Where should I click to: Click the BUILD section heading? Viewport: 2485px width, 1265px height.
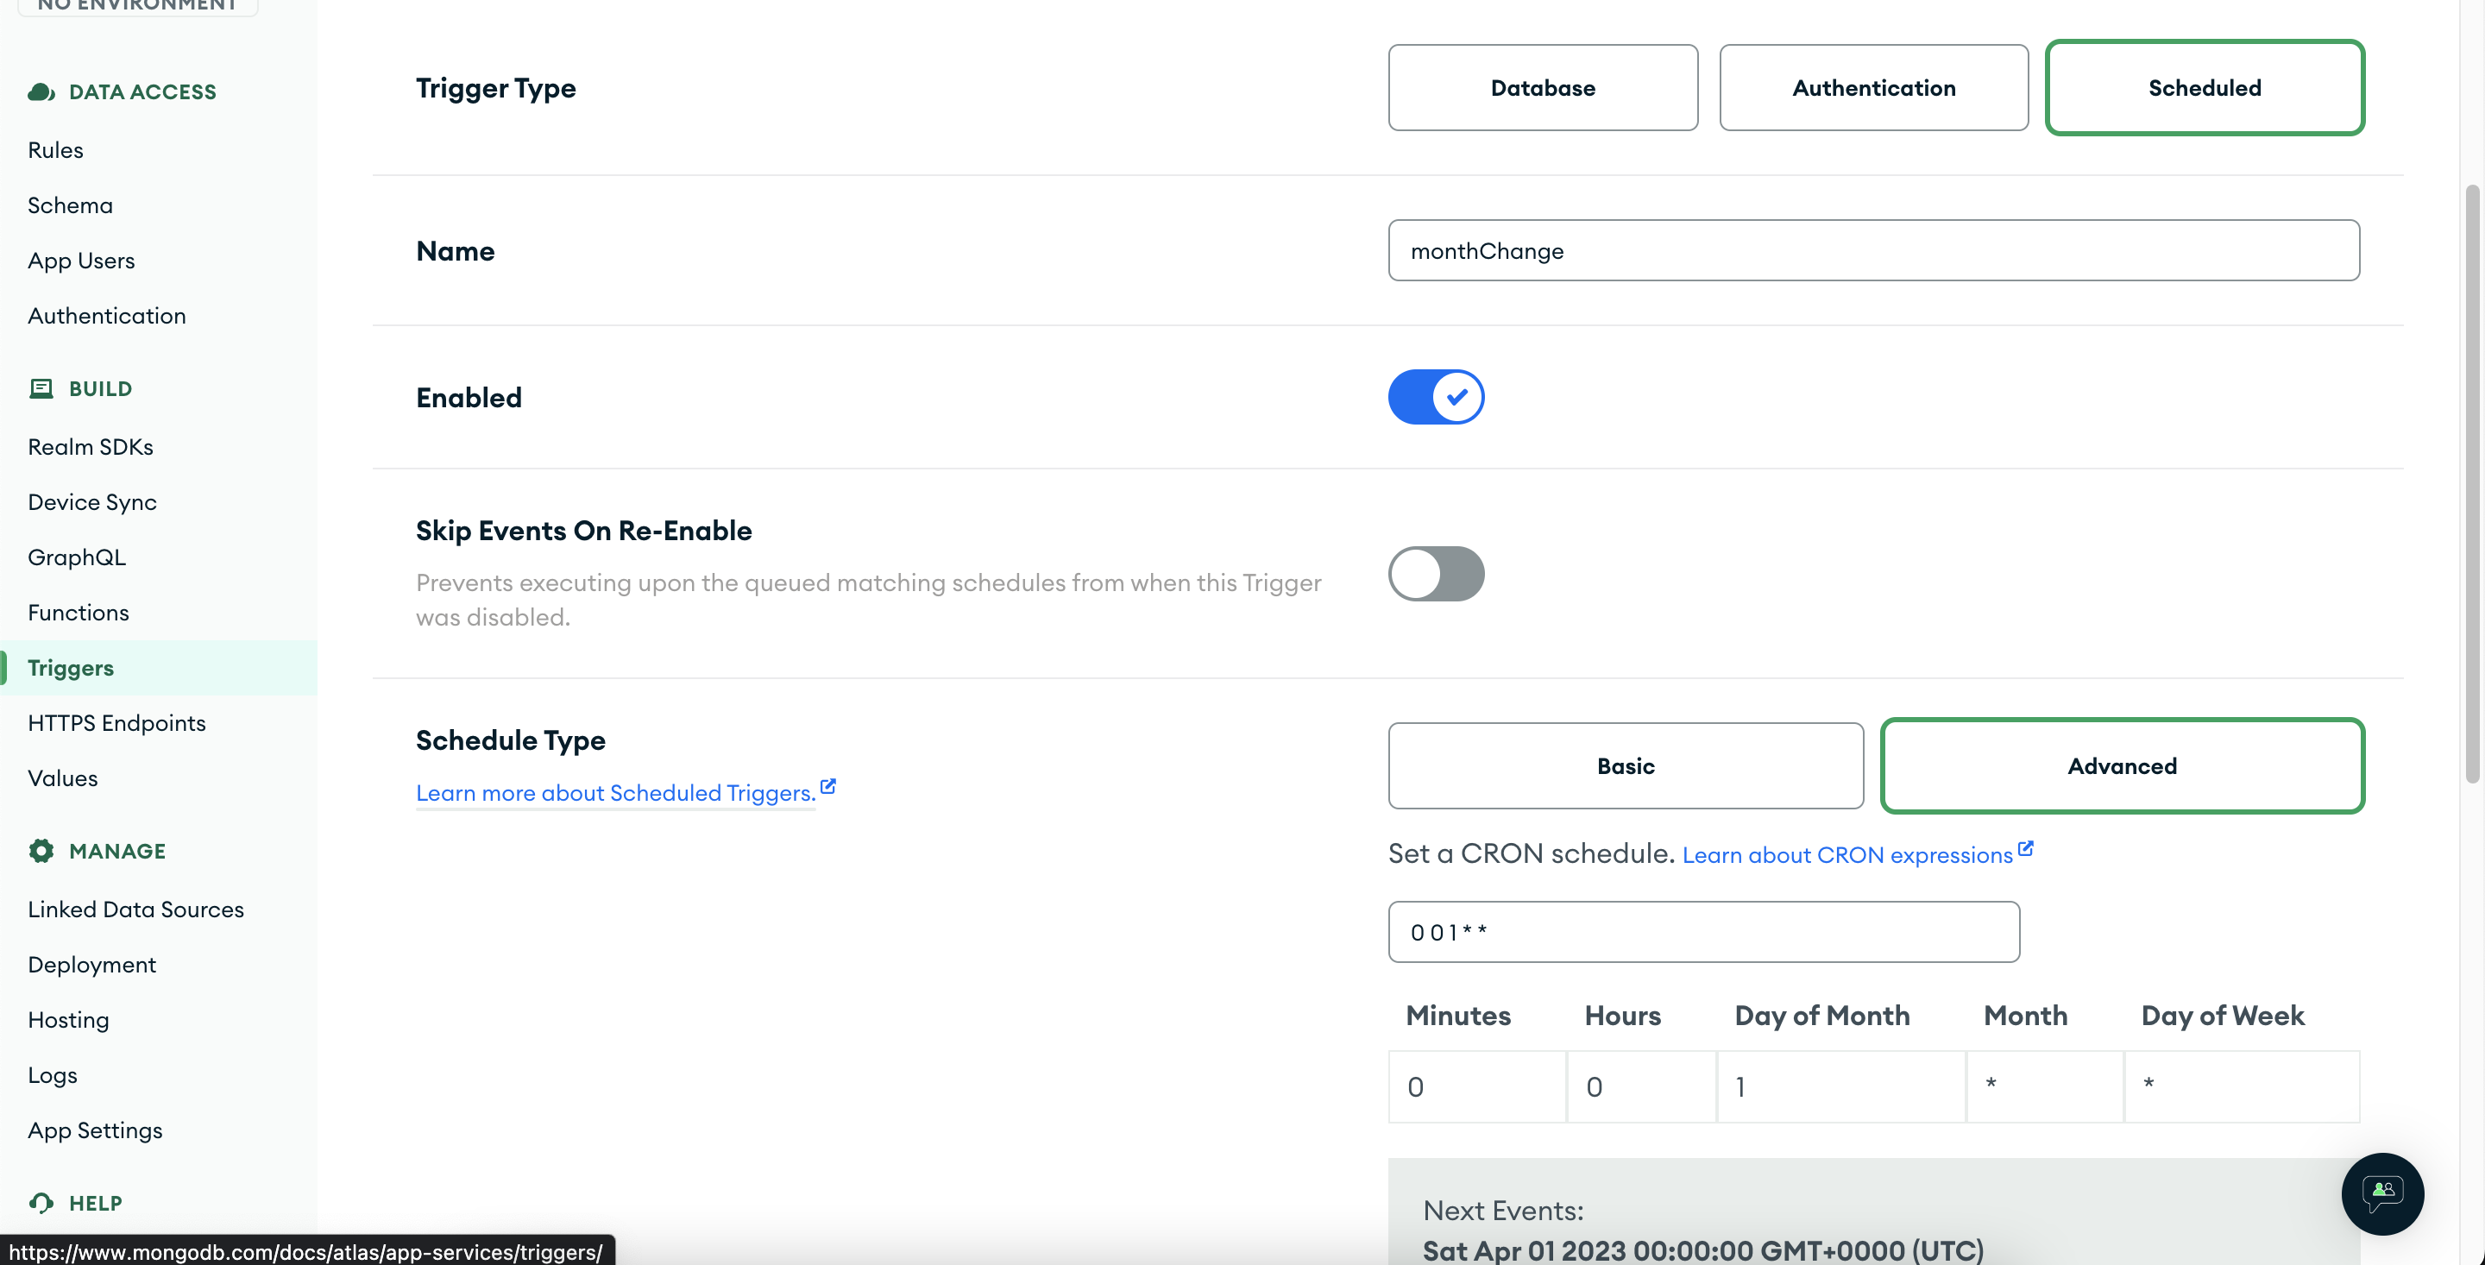click(100, 389)
